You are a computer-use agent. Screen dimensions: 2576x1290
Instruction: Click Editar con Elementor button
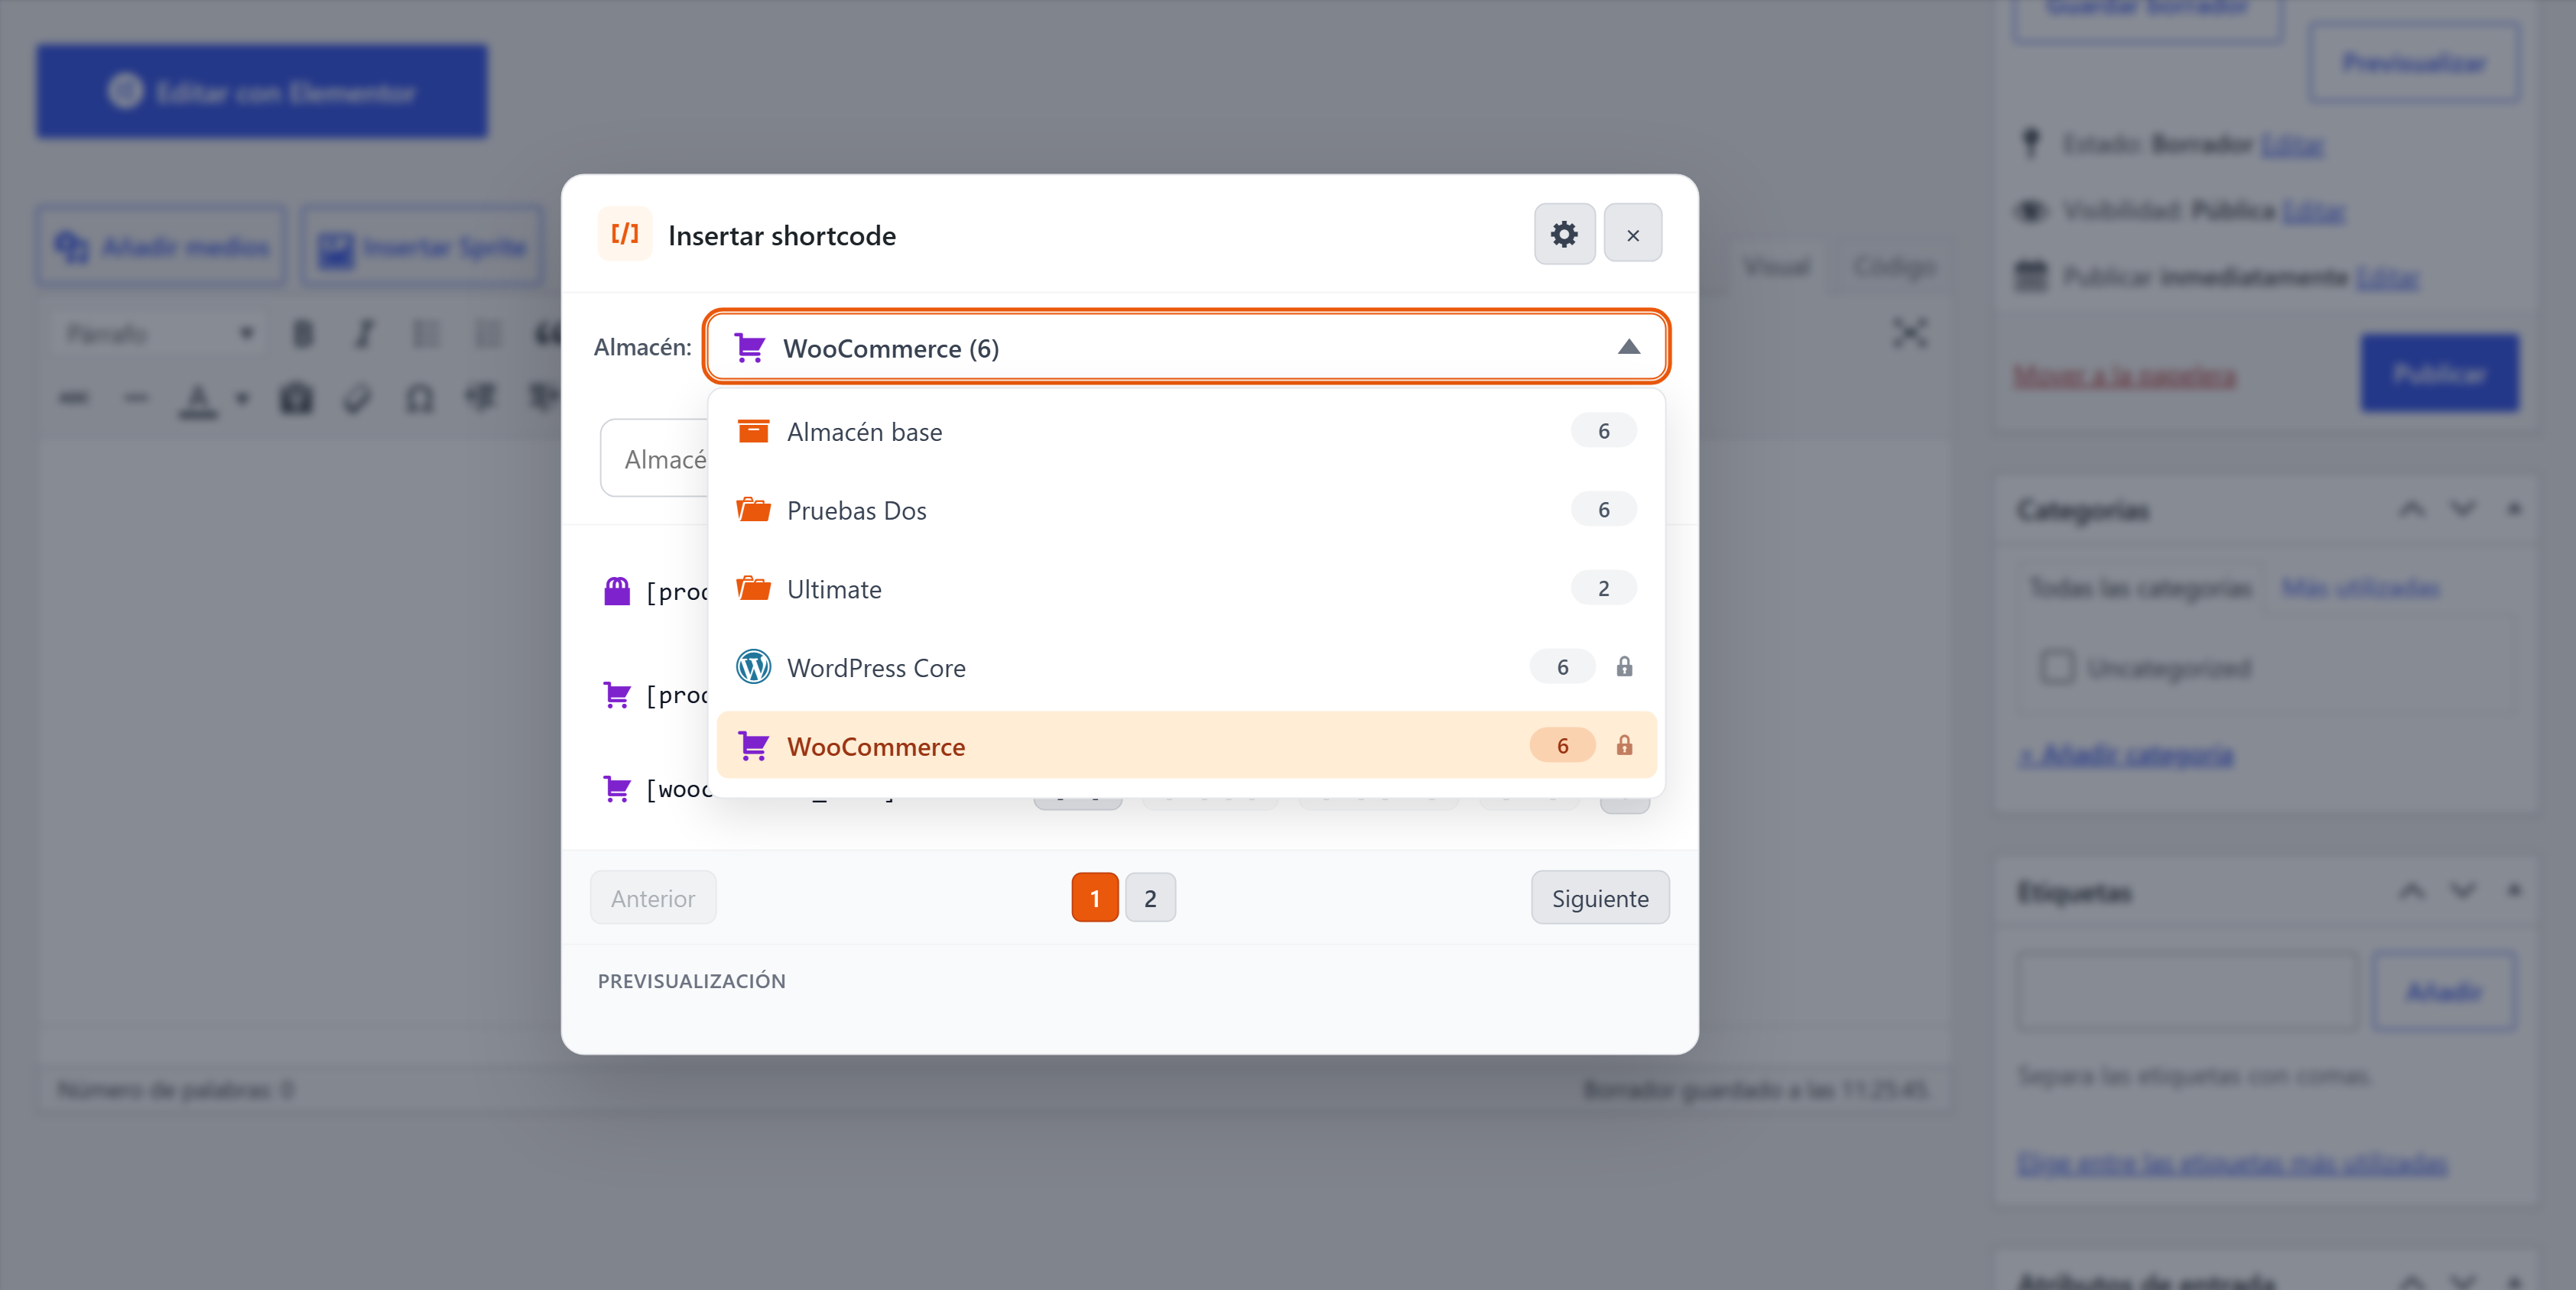tap(262, 91)
